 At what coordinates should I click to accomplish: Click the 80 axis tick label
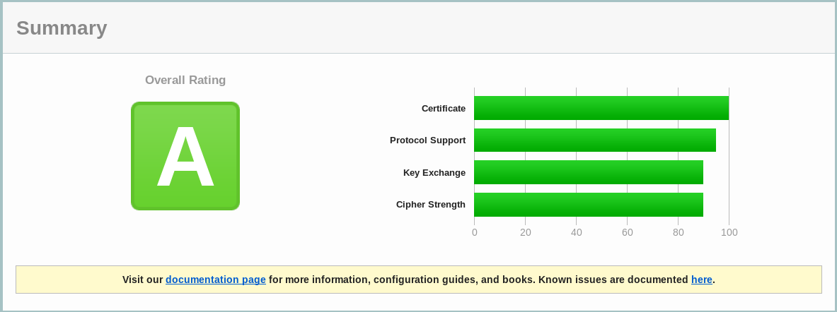click(679, 232)
